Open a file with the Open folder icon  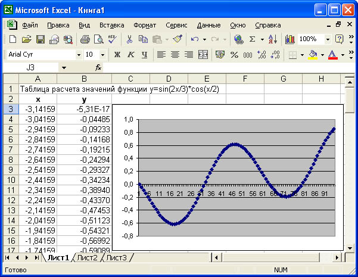[x=26, y=39]
